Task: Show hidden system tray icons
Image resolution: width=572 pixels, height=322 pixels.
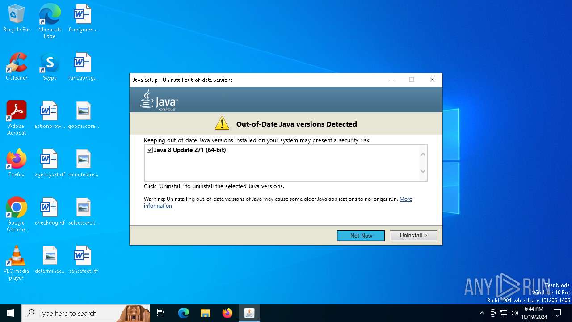Action: 482,313
